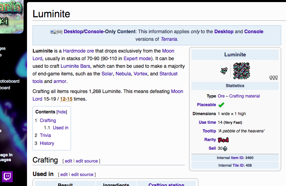Click the underlined 12-15 text

[x=66, y=99]
